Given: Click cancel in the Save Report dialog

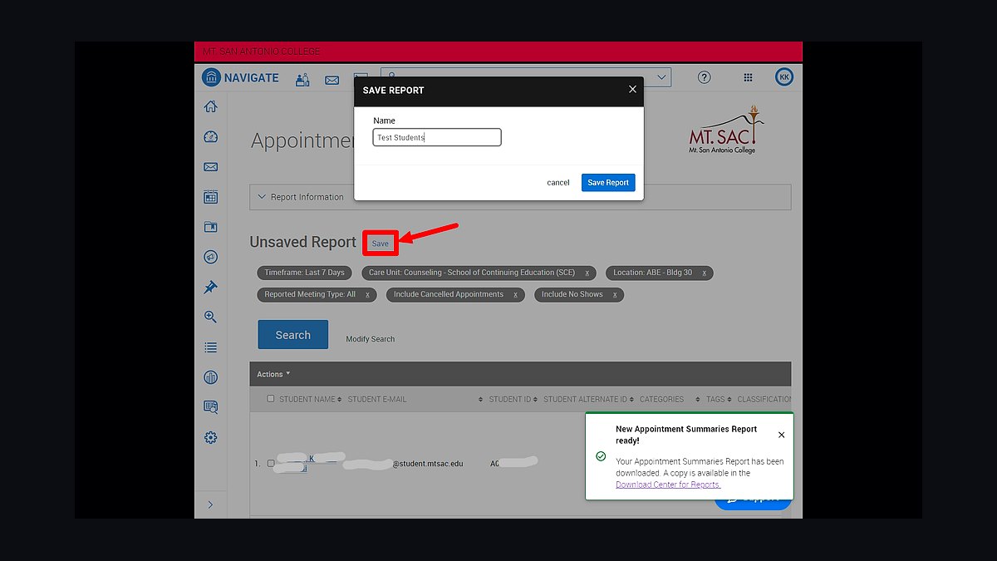Looking at the screenshot, I should point(558,183).
